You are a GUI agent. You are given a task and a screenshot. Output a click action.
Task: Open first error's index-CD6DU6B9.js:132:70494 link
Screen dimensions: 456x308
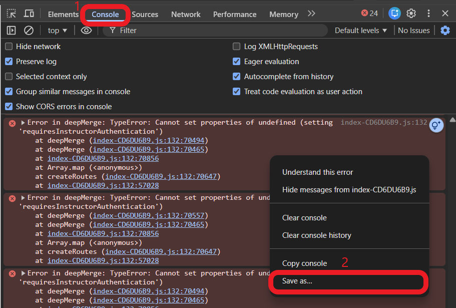(x=149, y=140)
